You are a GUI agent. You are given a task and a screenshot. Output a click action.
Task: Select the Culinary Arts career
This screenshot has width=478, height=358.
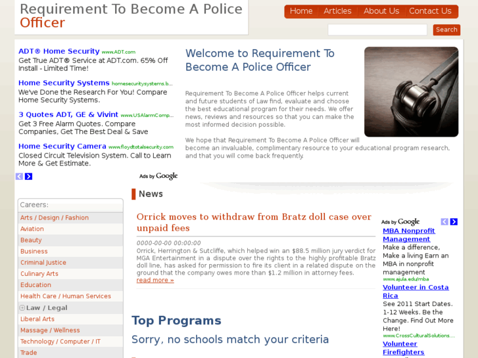click(x=39, y=274)
